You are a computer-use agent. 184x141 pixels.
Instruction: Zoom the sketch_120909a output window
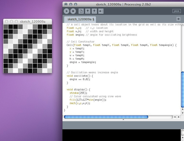[16, 22]
